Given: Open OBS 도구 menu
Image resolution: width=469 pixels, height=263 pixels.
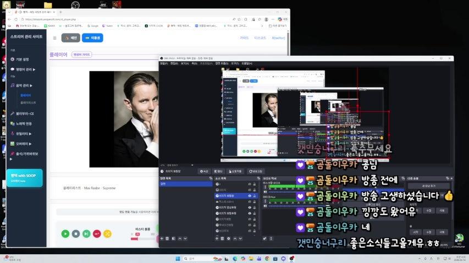Looking at the screenshot, I should 235,64.
